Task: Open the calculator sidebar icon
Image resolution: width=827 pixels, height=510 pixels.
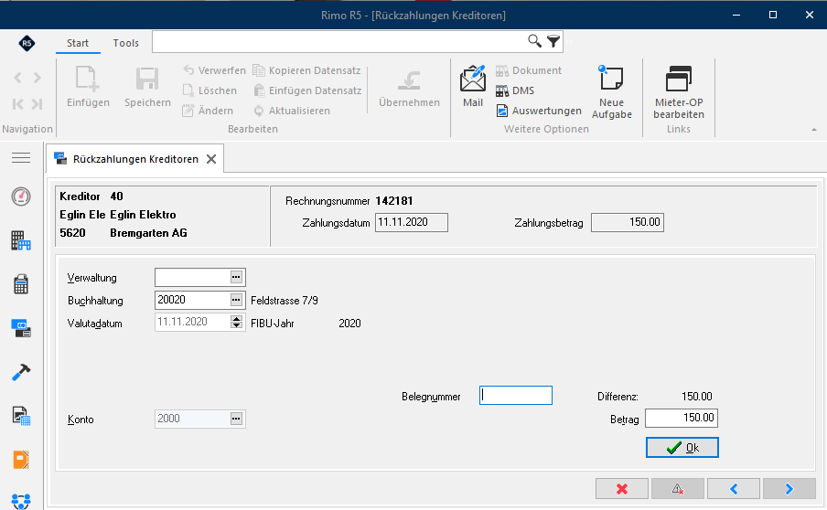Action: coord(21,284)
